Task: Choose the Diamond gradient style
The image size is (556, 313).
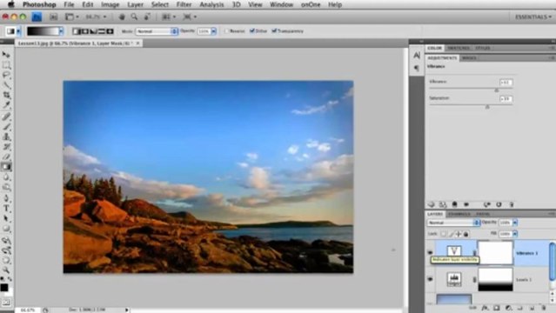Action: tap(110, 31)
